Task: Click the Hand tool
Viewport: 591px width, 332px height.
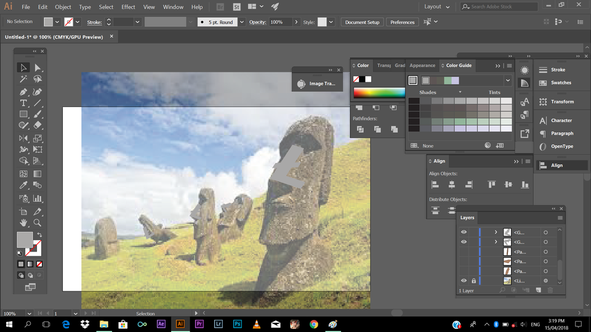Action: [x=23, y=223]
